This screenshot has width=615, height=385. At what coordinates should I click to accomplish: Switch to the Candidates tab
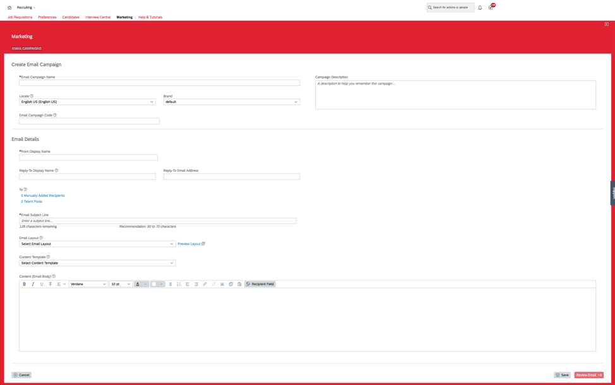pos(71,17)
